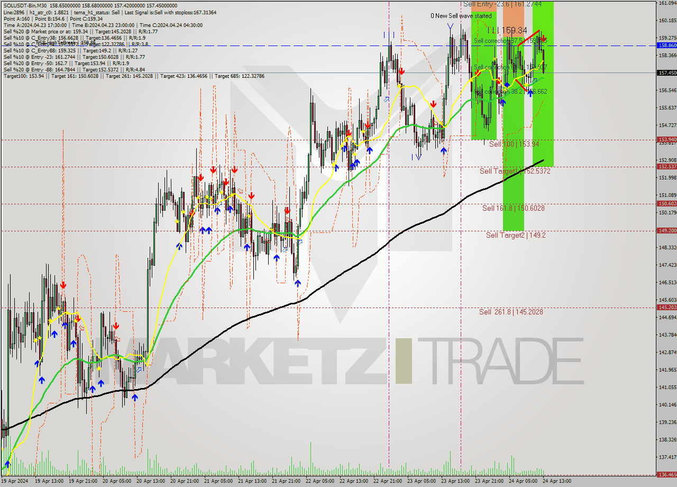This screenshot has height=487, width=677.
Task: Click the 143.784 price axis value
Action: (x=668, y=335)
